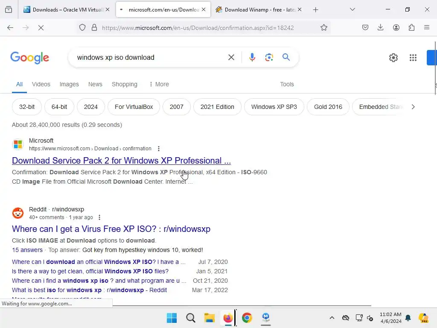Switch to Chrome in taskbar
The width and height of the screenshot is (437, 328).
tap(247, 318)
